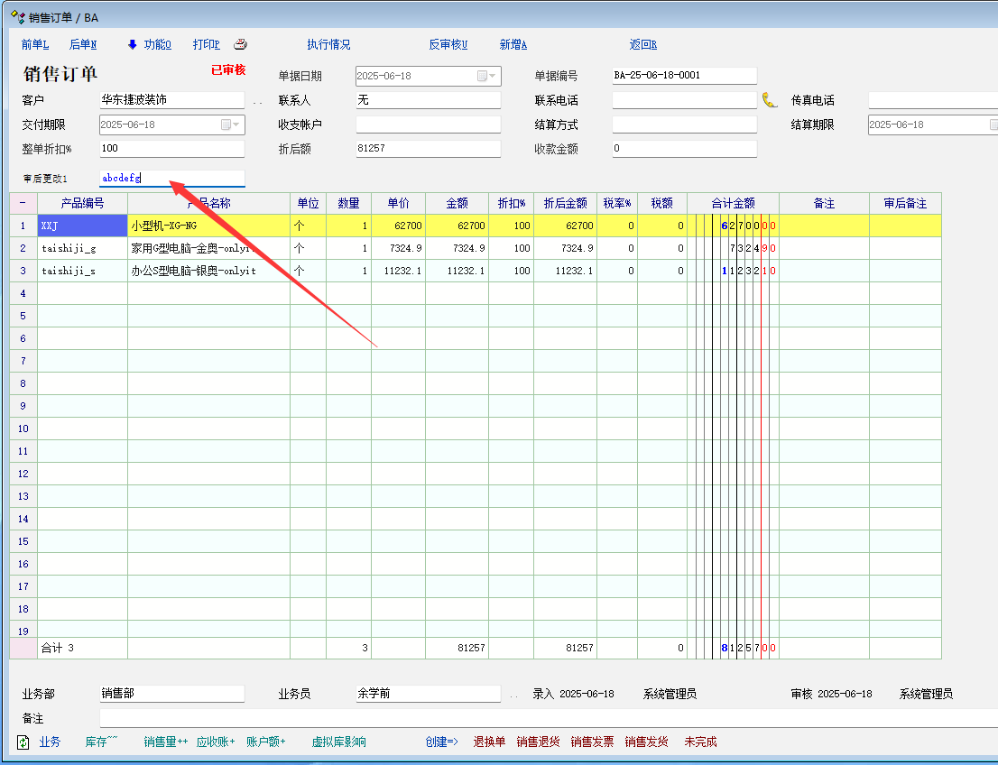The width and height of the screenshot is (998, 765).
Task: Expand the 交付期限 date dropdown arrow
Action: click(237, 124)
